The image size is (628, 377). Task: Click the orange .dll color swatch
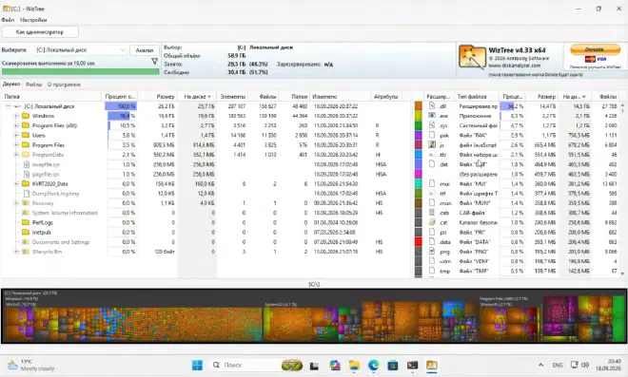point(418,106)
